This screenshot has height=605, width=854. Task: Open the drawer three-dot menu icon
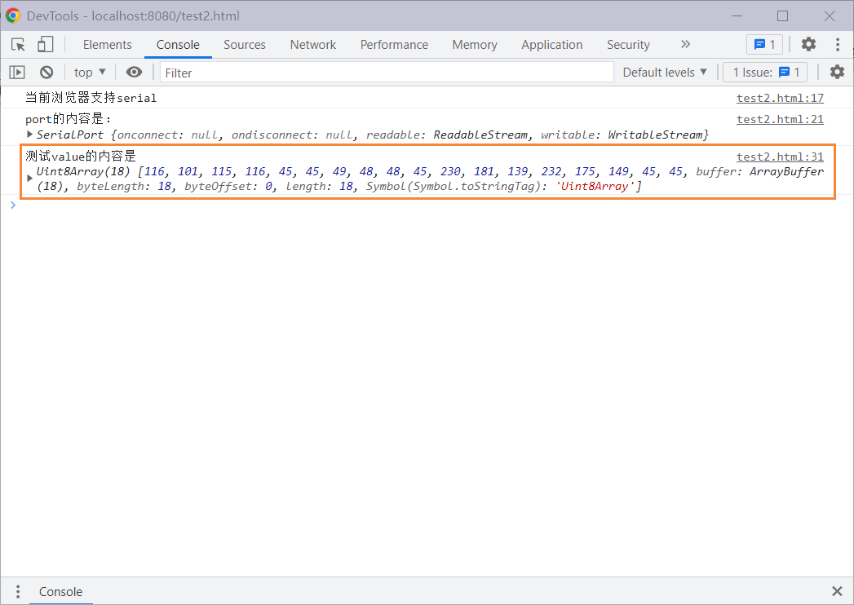pyautogui.click(x=18, y=591)
